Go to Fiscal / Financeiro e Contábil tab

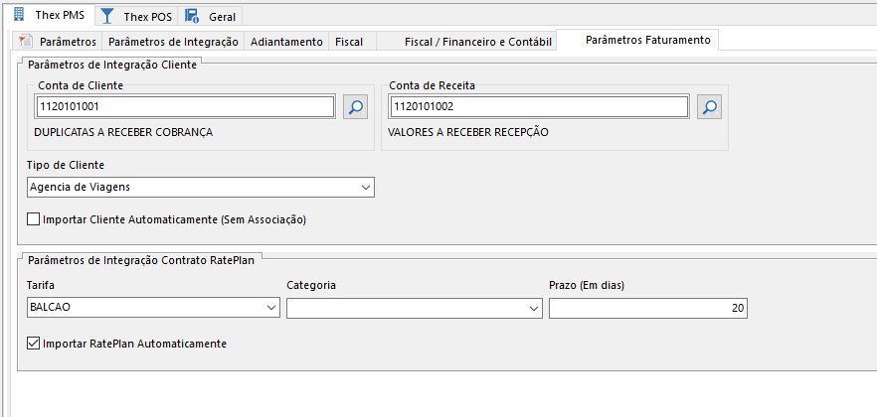click(x=478, y=42)
